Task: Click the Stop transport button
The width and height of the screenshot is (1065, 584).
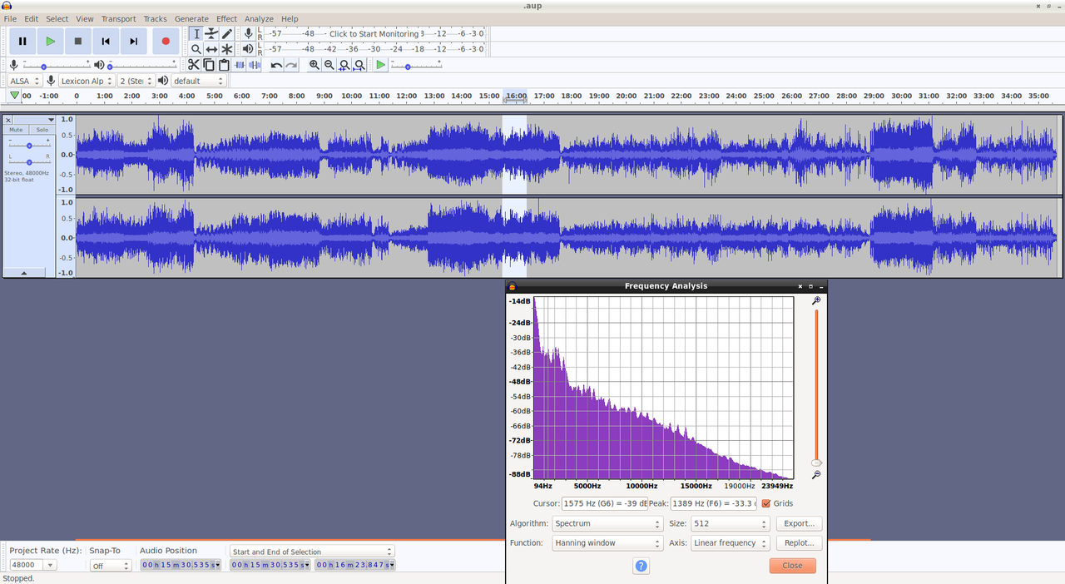Action: [78, 41]
